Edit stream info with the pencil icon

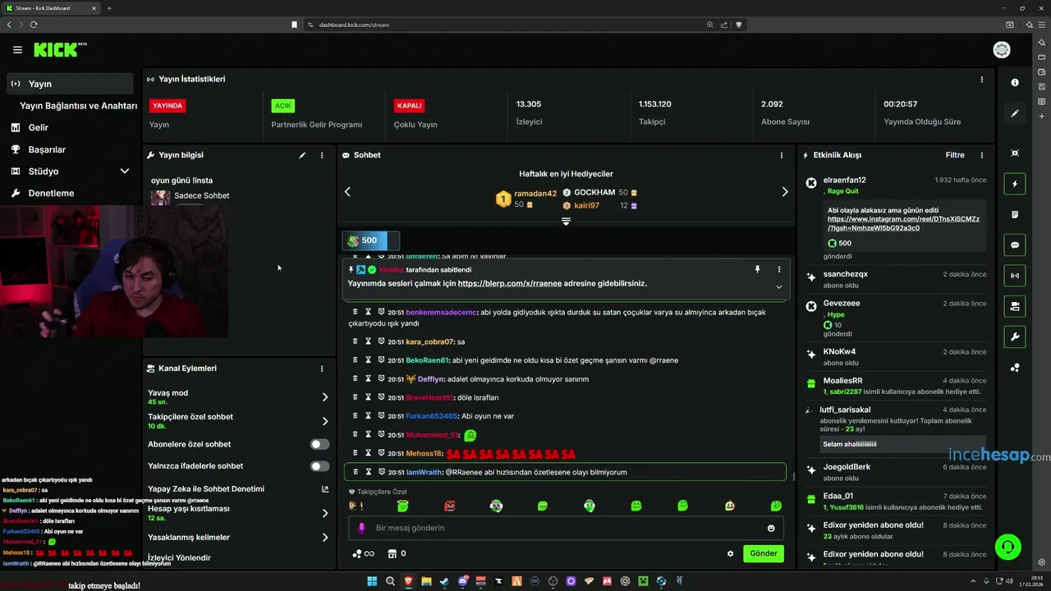coord(302,155)
